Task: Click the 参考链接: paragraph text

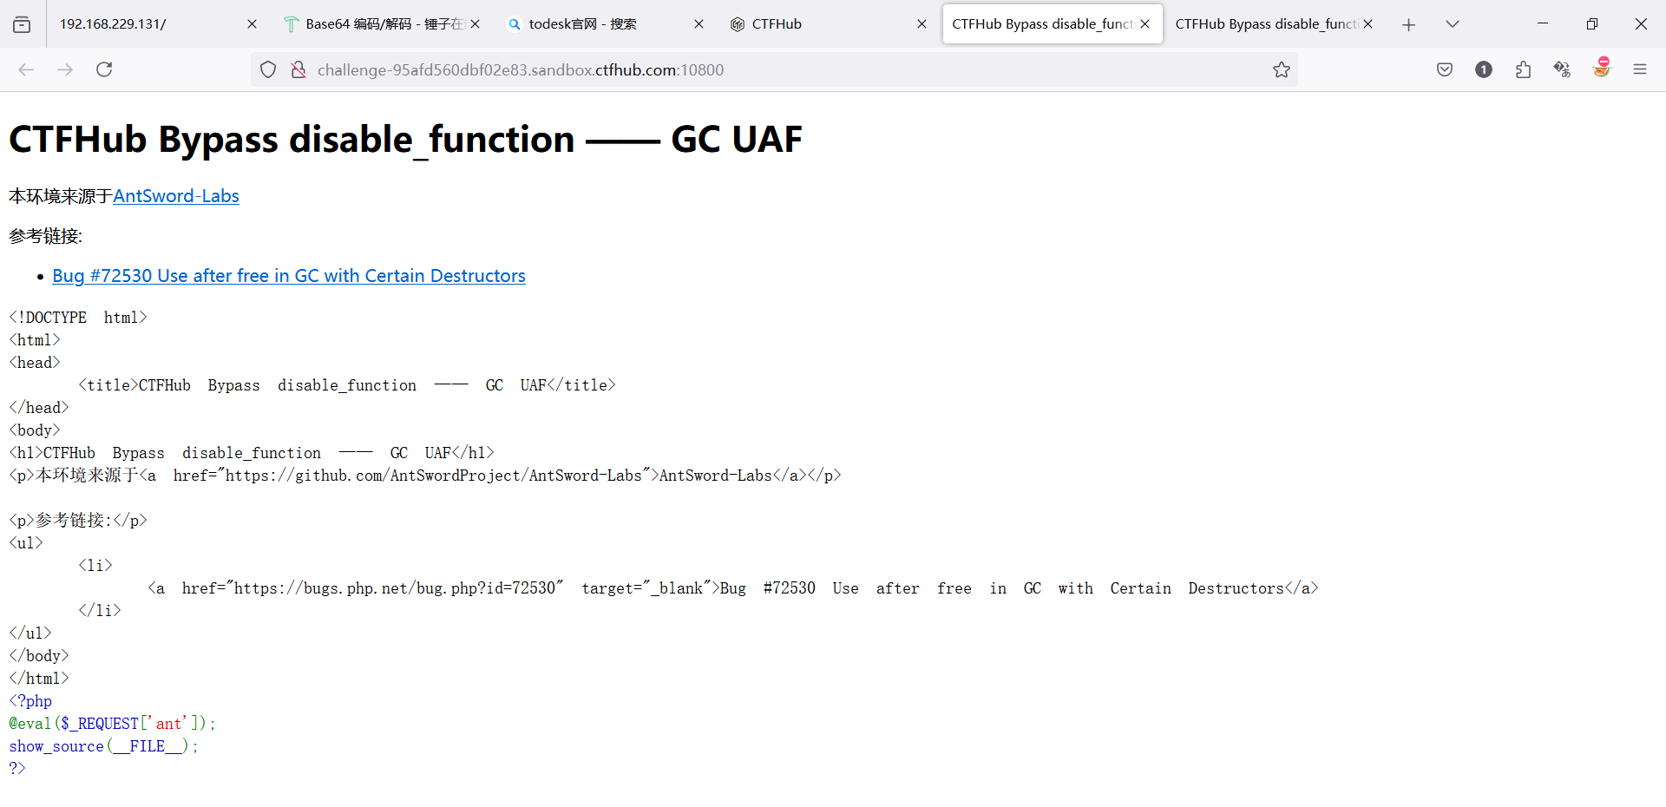Action: (46, 236)
